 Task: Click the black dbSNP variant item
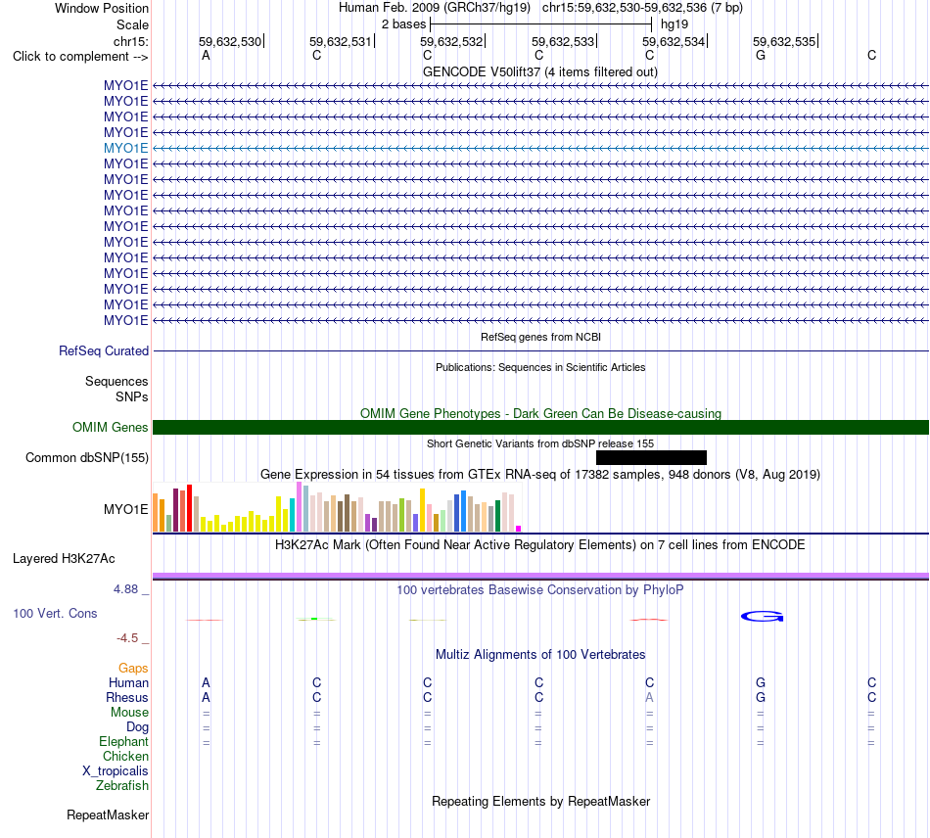point(651,458)
